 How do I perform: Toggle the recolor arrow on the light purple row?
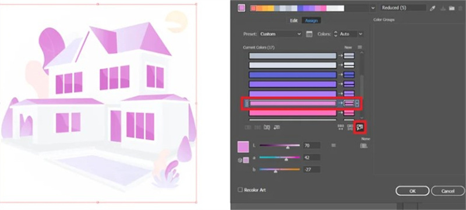340,94
